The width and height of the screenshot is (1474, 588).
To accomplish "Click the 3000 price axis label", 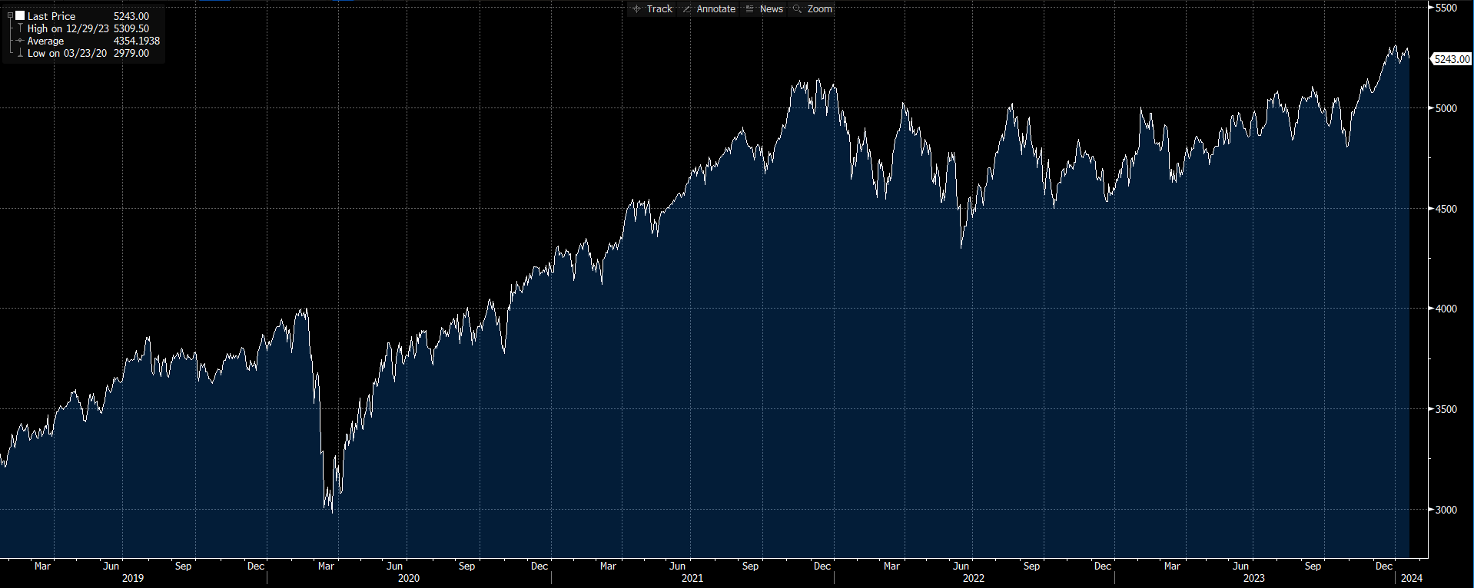I will pos(1446,510).
